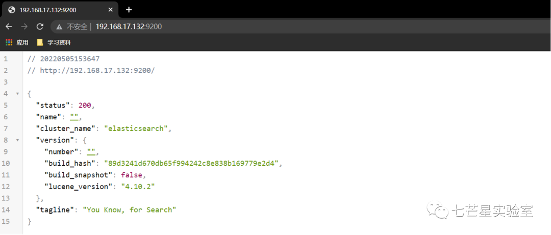Click the empty "name" value link
The height and width of the screenshot is (235, 551).
74,117
